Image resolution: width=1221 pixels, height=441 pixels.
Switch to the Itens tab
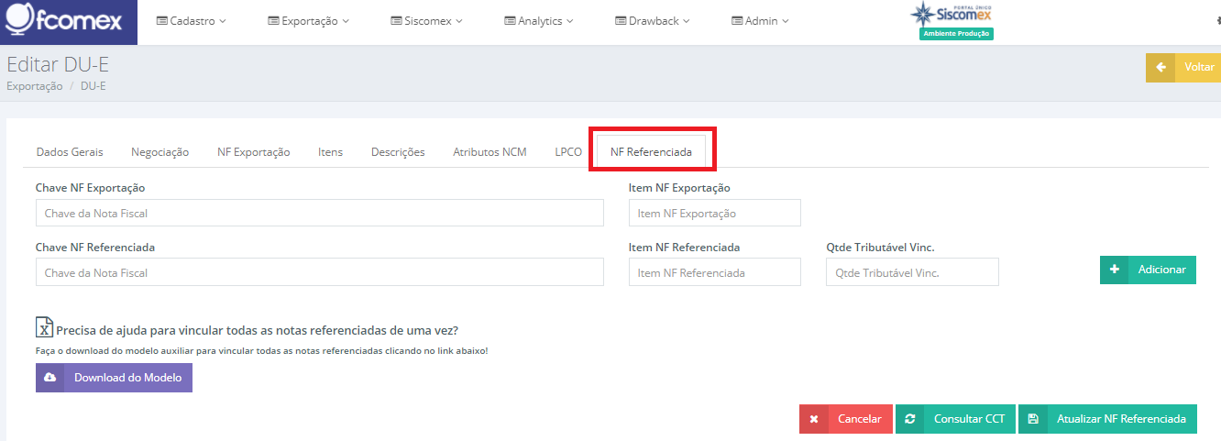click(331, 152)
